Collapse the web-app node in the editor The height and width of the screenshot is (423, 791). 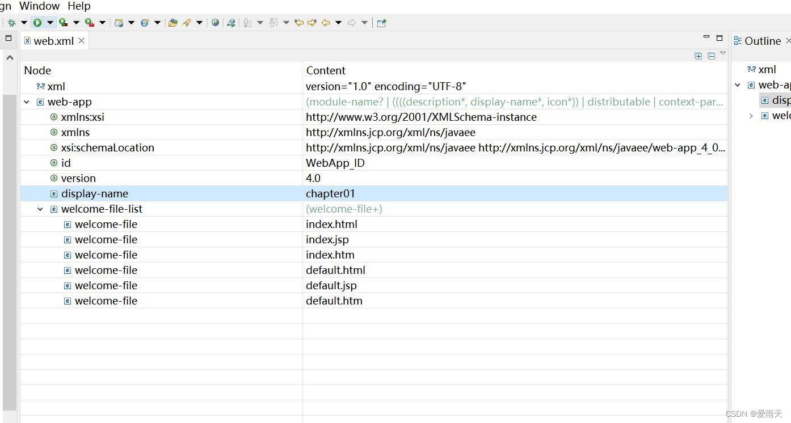click(26, 101)
